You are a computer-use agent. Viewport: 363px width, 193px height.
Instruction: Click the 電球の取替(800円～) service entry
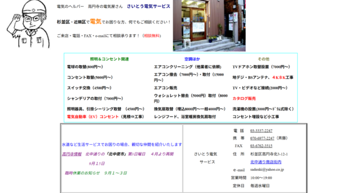coord(85,67)
